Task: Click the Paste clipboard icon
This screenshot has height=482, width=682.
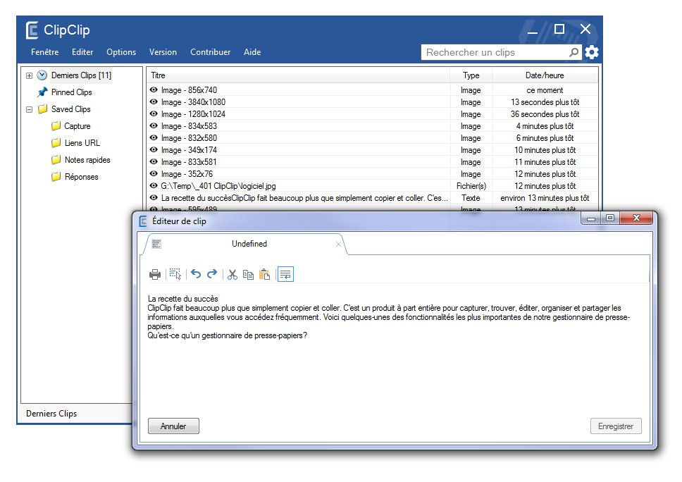Action: click(264, 275)
